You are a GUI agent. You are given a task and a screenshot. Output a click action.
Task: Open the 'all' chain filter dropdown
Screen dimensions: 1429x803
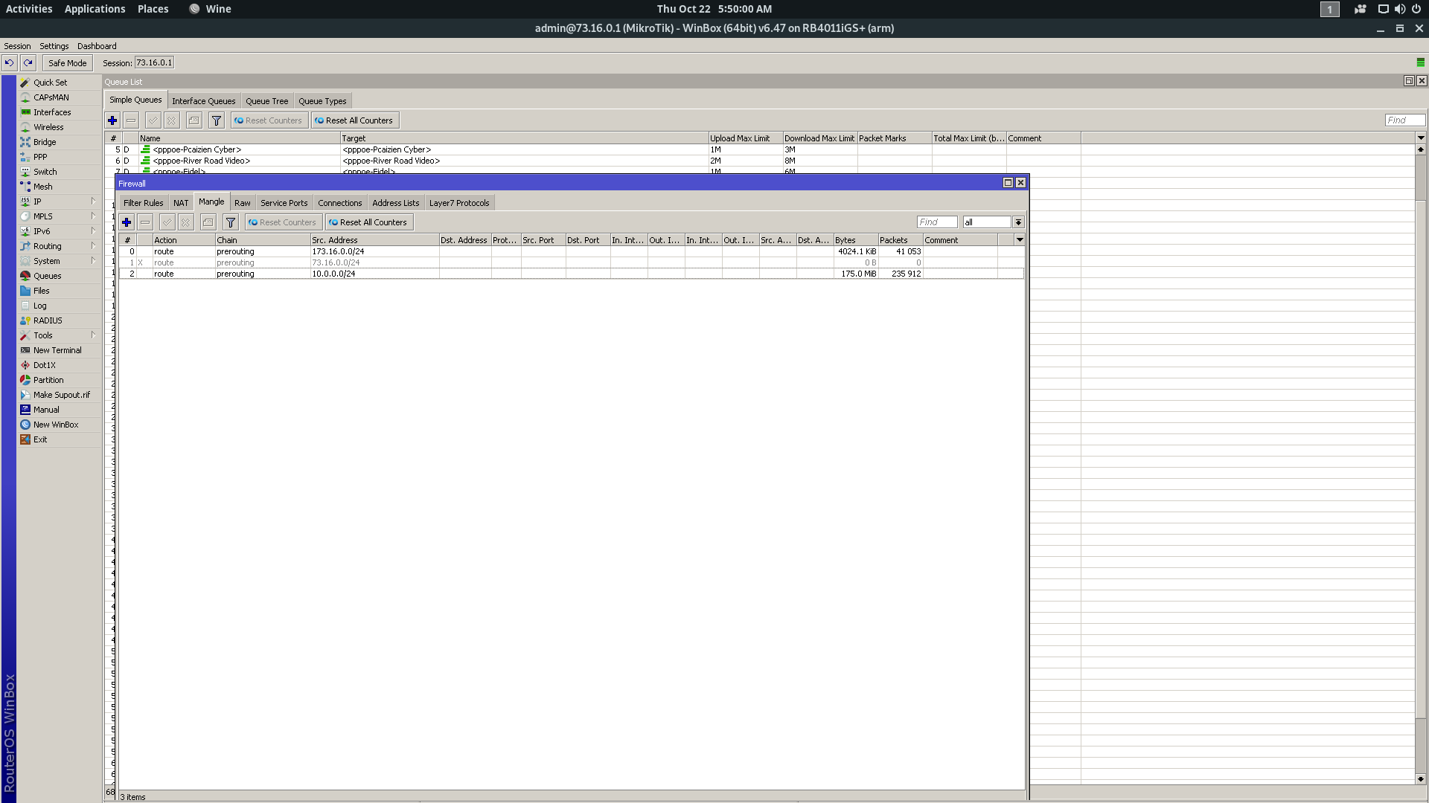(1018, 222)
